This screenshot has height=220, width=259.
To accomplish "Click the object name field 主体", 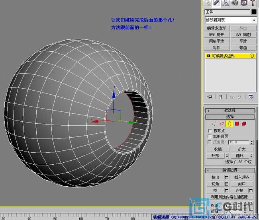I will [x=228, y=12].
